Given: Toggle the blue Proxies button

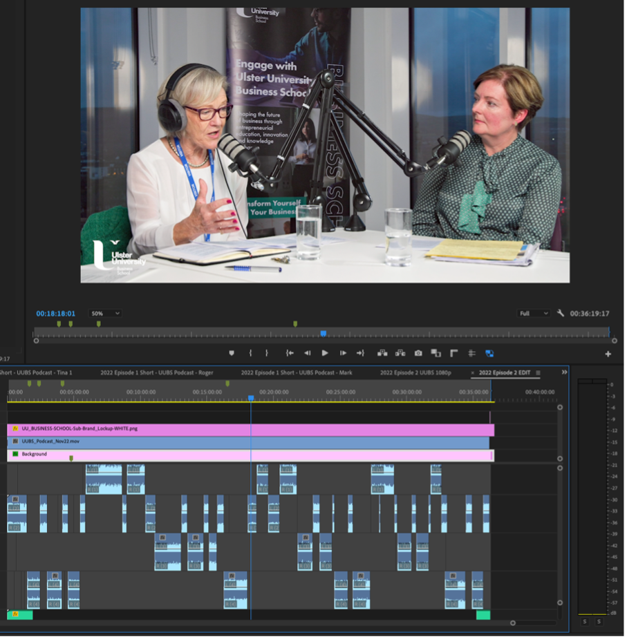Looking at the screenshot, I should [x=491, y=354].
